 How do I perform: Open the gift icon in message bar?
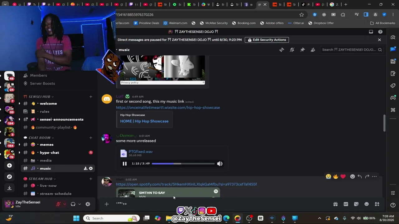[335, 204]
